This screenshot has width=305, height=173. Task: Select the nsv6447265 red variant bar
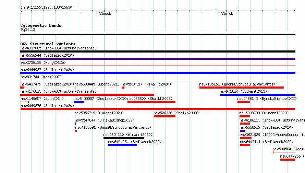click(288, 160)
